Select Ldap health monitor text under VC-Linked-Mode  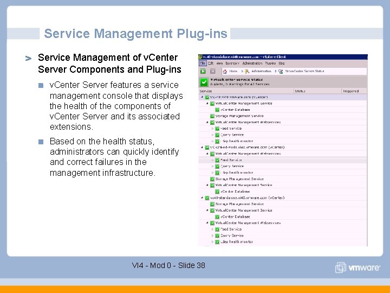click(237, 173)
